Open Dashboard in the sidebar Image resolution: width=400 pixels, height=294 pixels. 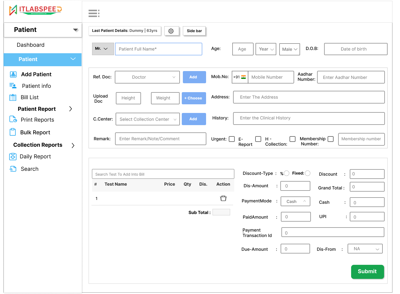point(31,45)
